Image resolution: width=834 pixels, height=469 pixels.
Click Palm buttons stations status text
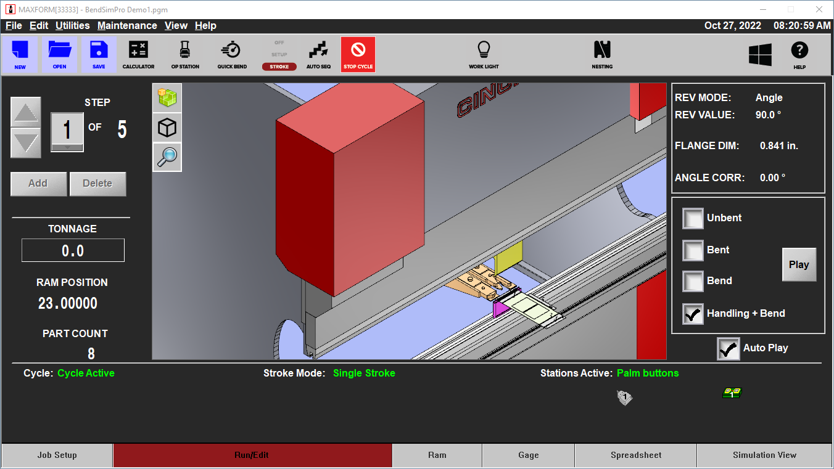coord(648,373)
